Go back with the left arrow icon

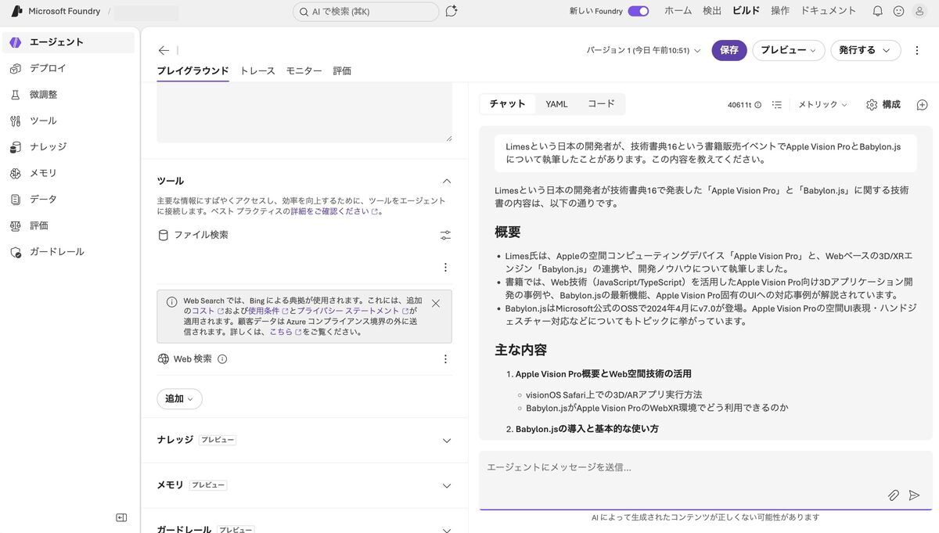(x=164, y=50)
